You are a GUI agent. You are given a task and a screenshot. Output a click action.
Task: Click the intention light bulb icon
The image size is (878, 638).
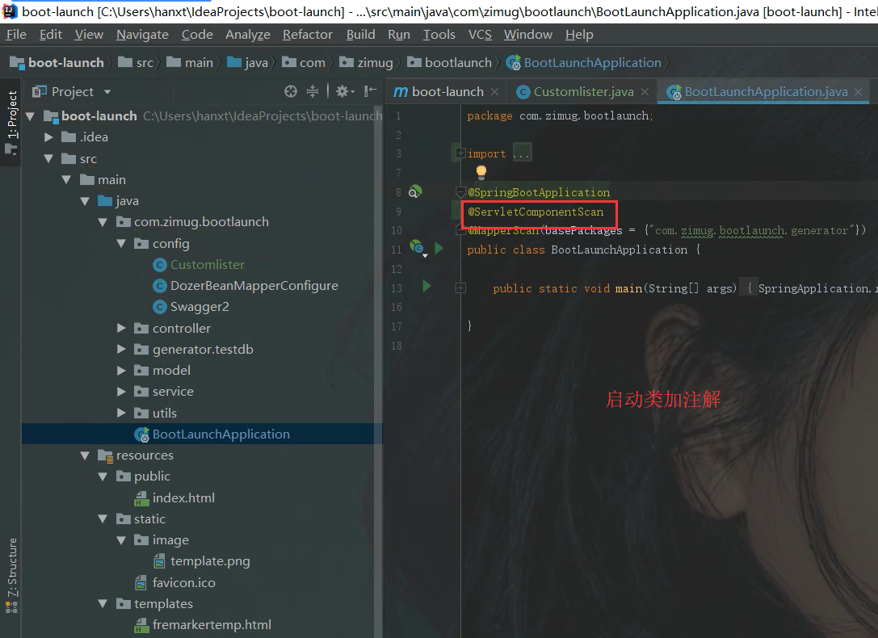point(481,171)
